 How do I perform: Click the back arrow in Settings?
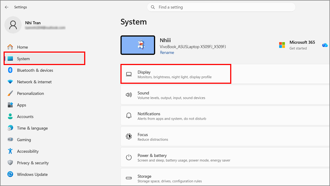coord(7,7)
